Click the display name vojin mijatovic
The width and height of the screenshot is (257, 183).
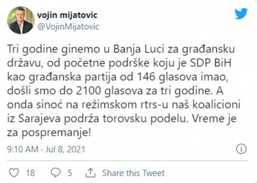pos(65,15)
